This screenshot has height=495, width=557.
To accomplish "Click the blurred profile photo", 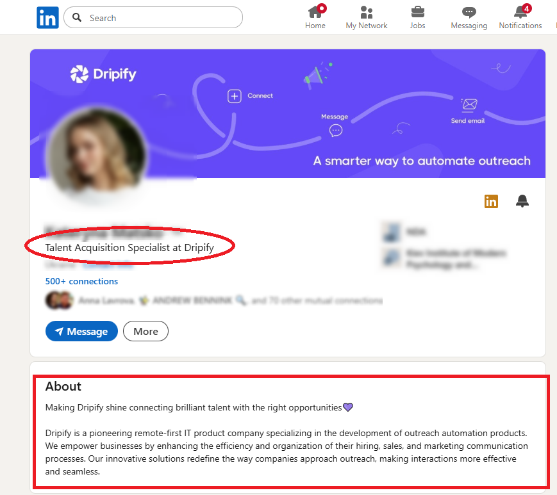I will tap(97, 153).
